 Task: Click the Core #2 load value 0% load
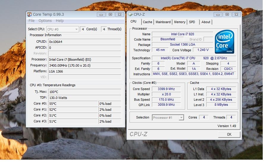(x=110, y=116)
